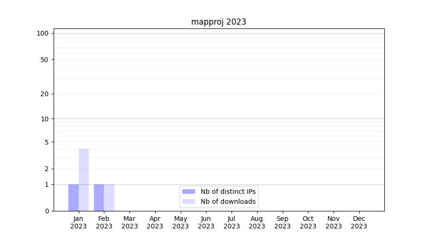Click the Mar 2023 x-axis label
The height and width of the screenshot is (237, 427).
130,222
